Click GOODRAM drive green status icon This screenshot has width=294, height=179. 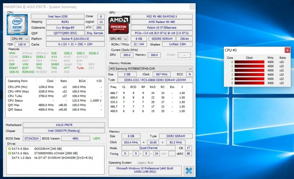point(9,149)
